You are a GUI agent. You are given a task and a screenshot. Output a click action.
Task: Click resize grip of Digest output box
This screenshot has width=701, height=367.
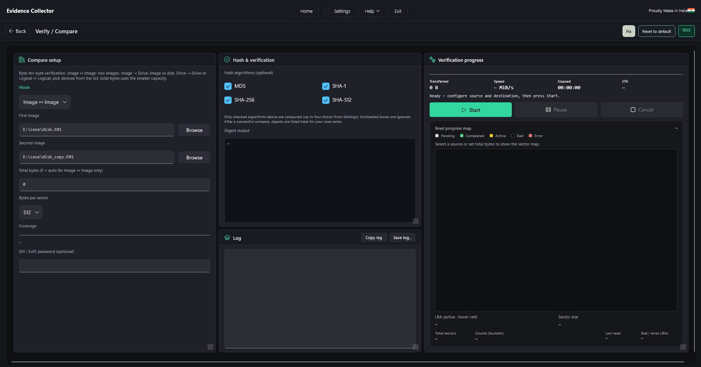416,221
